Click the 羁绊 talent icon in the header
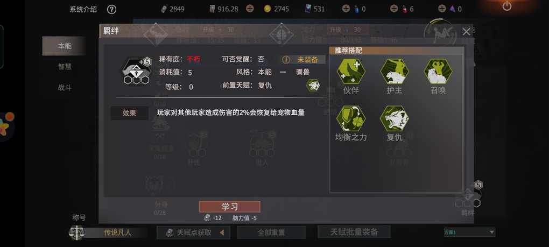This screenshot has height=247, width=549. pyautogui.click(x=136, y=70)
